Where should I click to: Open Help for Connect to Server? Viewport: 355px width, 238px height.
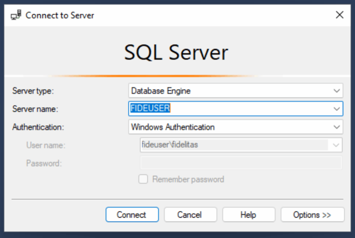249,214
